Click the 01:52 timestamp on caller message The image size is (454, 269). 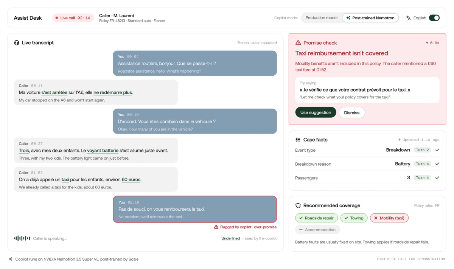click(37, 173)
